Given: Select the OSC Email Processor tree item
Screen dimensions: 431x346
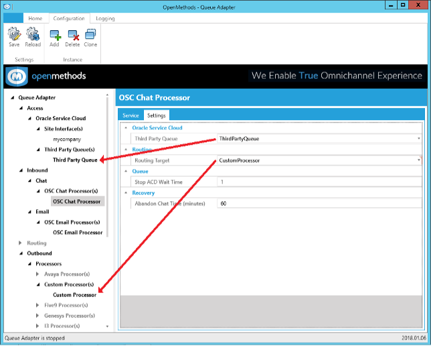Looking at the screenshot, I should (78, 233).
